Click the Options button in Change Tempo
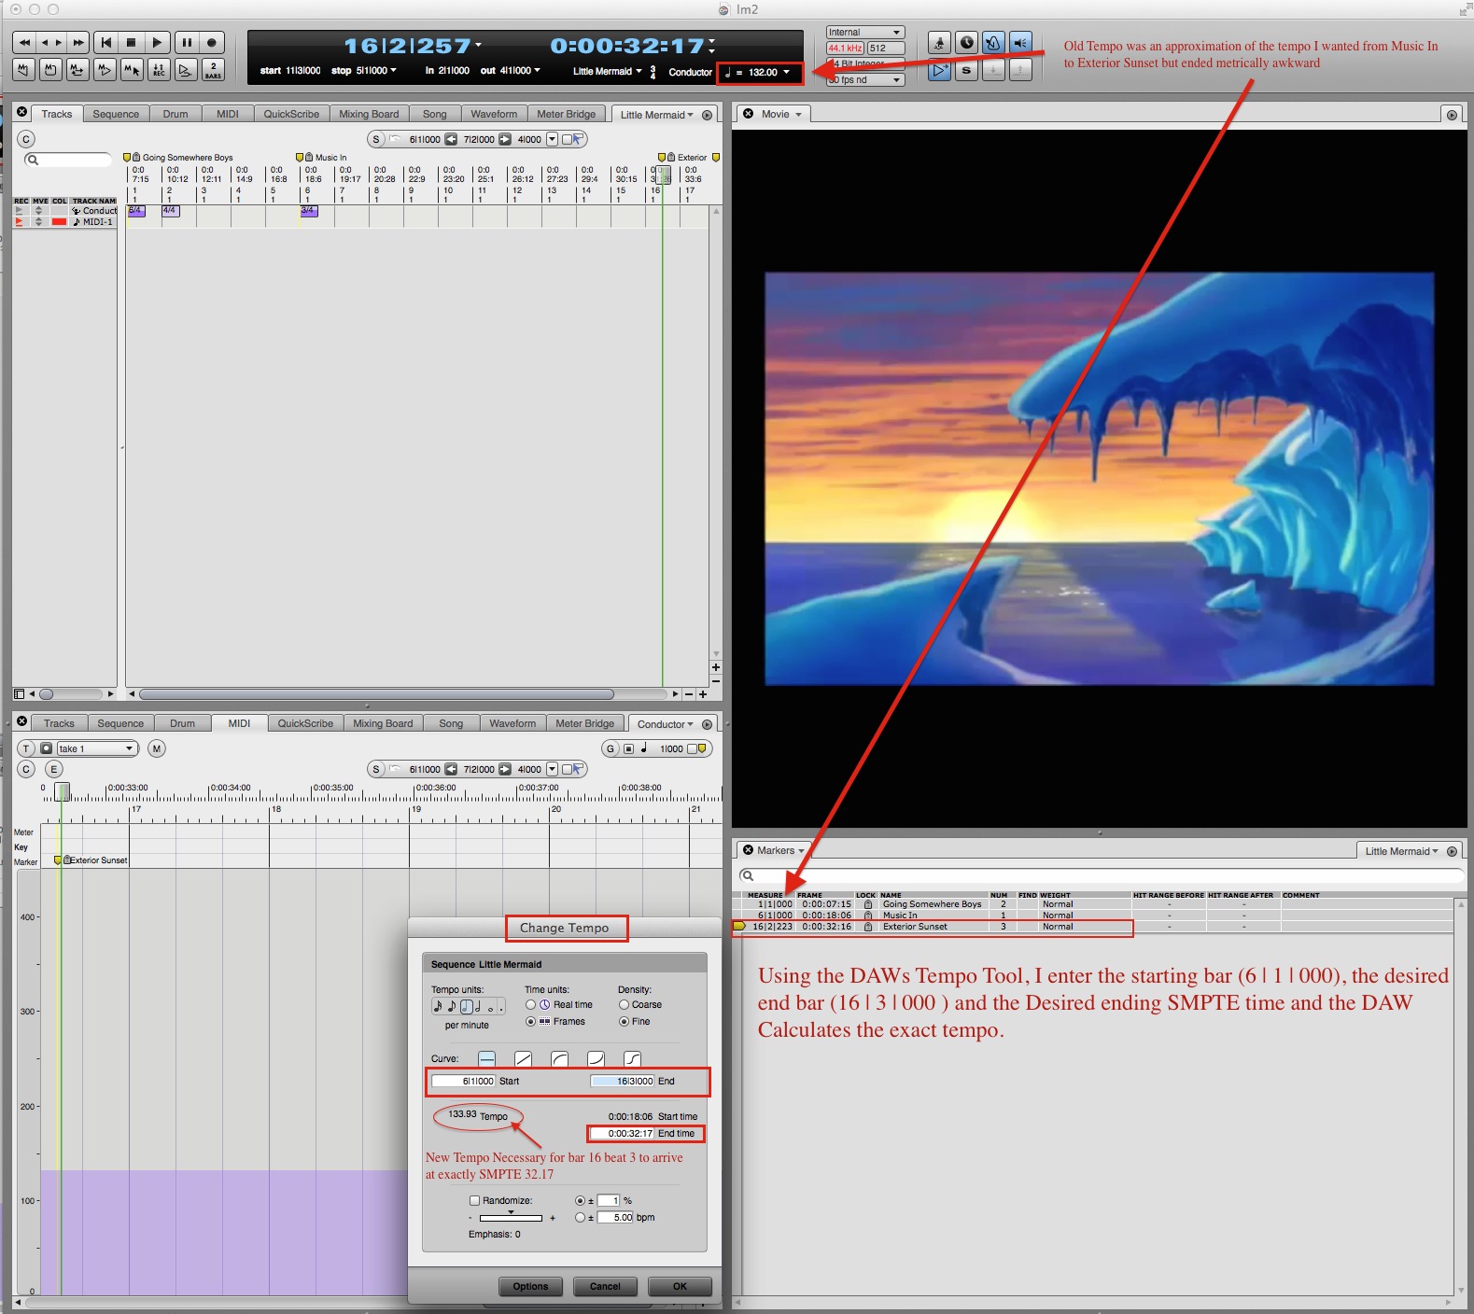Image resolution: width=1474 pixels, height=1314 pixels. tap(530, 1286)
